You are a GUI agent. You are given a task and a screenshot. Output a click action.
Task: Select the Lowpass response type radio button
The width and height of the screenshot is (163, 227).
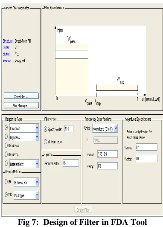(x=6, y=128)
